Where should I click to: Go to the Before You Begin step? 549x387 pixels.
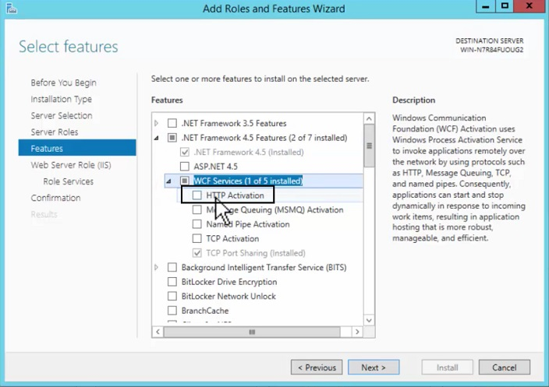click(63, 83)
